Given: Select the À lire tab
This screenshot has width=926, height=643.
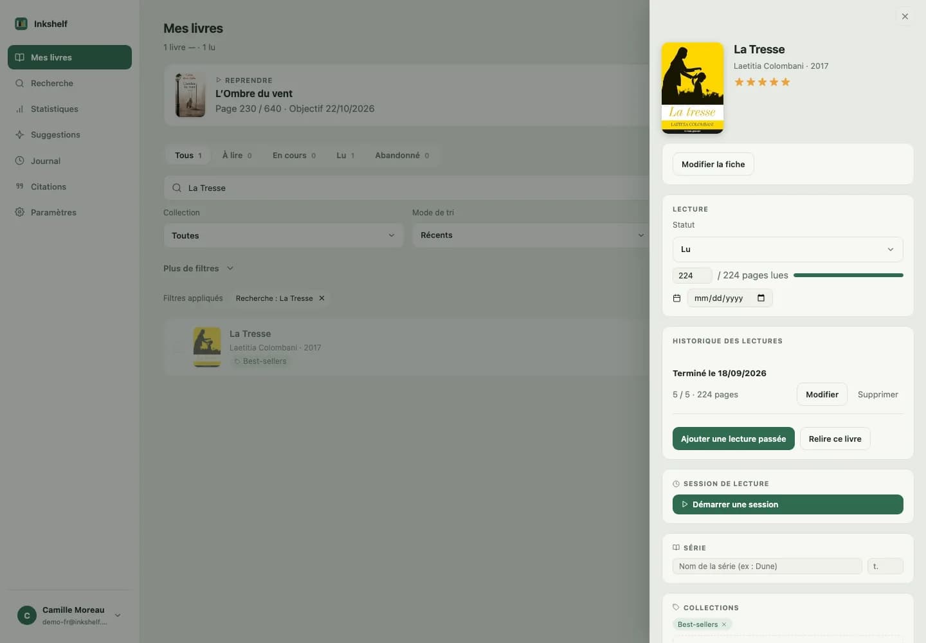Looking at the screenshot, I should (x=237, y=155).
